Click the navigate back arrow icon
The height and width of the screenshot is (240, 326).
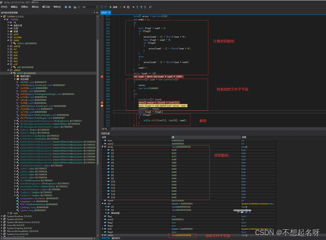pos(66,7)
